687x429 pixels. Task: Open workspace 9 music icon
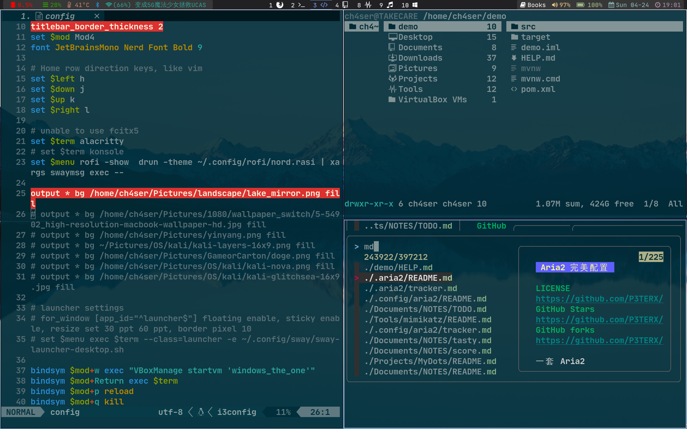point(390,5)
